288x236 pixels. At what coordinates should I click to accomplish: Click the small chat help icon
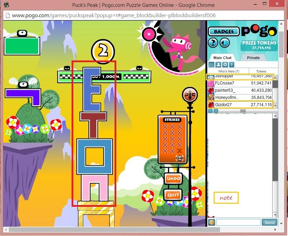pos(232,65)
